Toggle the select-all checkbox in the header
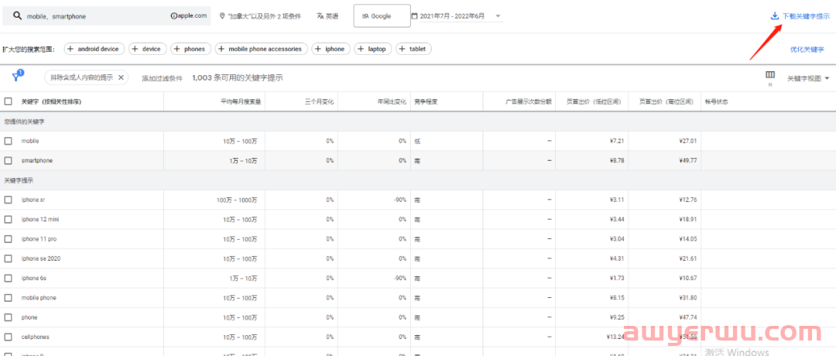This screenshot has width=836, height=356. click(8, 101)
